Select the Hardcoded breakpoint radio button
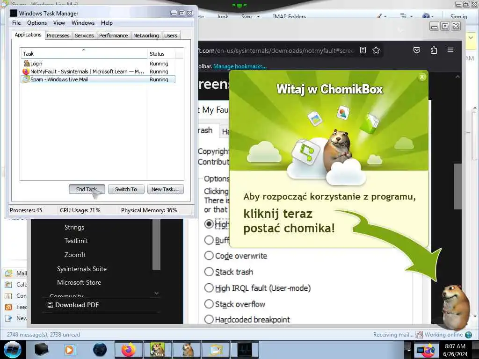 (209, 319)
